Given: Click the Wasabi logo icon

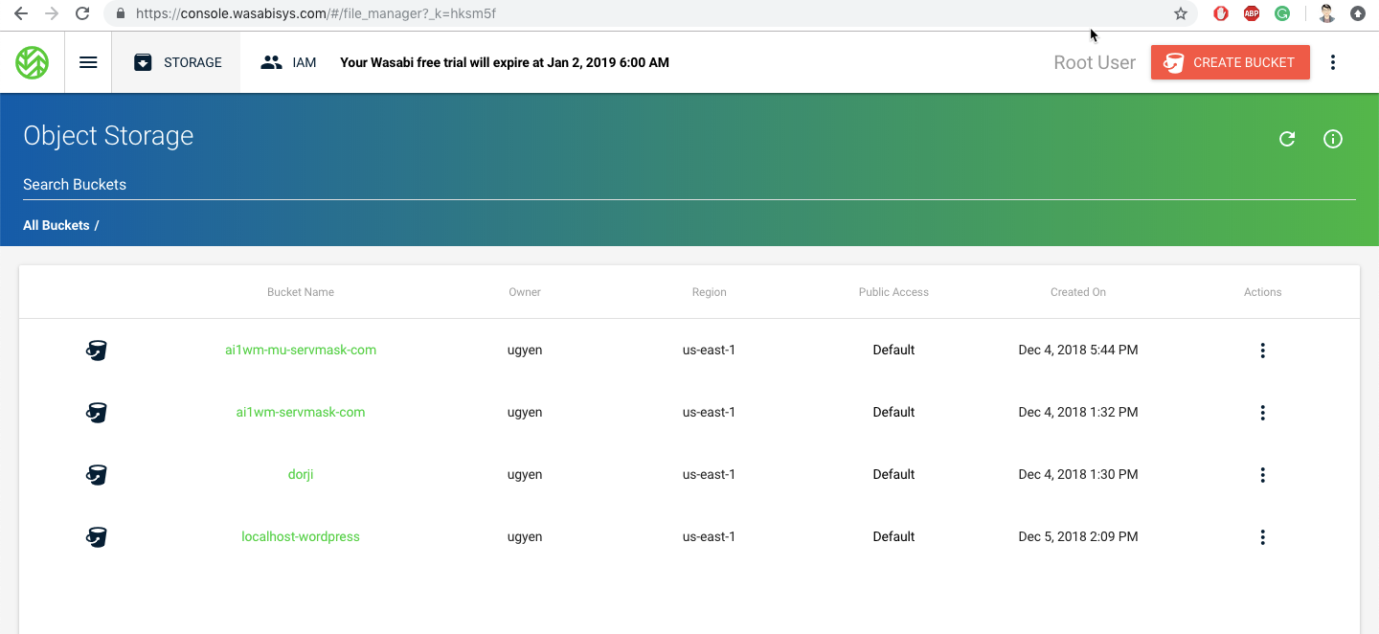Looking at the screenshot, I should pos(33,62).
